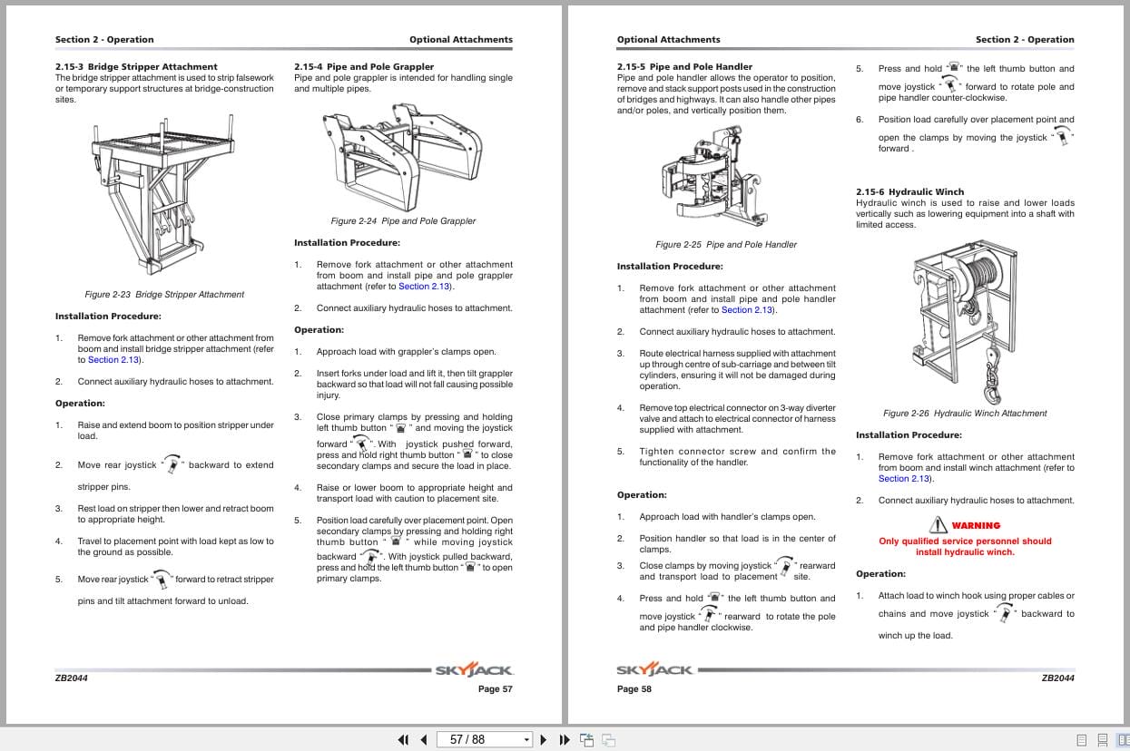Select the export page icon beside the last-page arrow

coord(585,739)
